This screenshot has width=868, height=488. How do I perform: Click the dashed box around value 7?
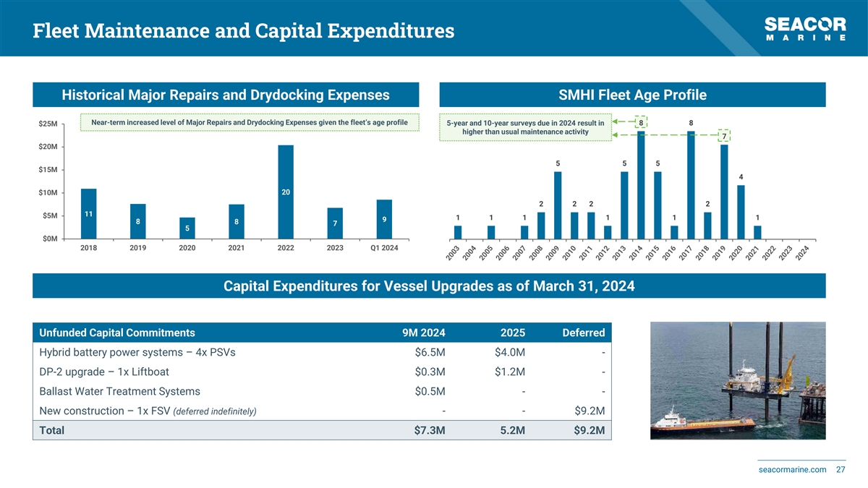tap(723, 136)
